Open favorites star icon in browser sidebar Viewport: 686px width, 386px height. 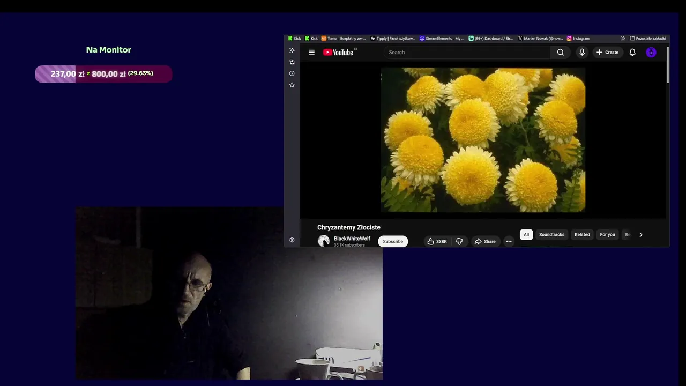pyautogui.click(x=292, y=85)
